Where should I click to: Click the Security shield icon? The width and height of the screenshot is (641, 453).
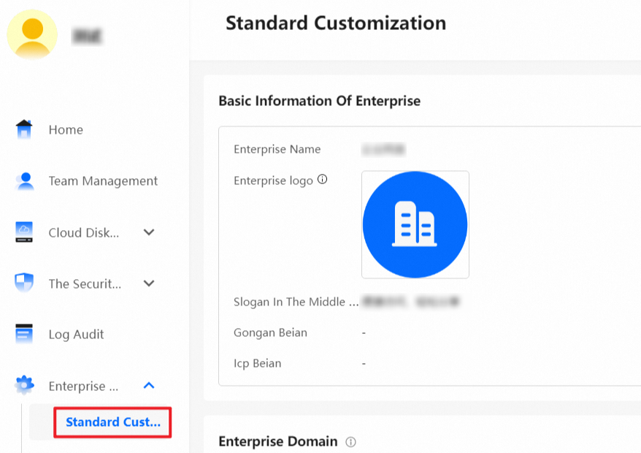(x=25, y=283)
